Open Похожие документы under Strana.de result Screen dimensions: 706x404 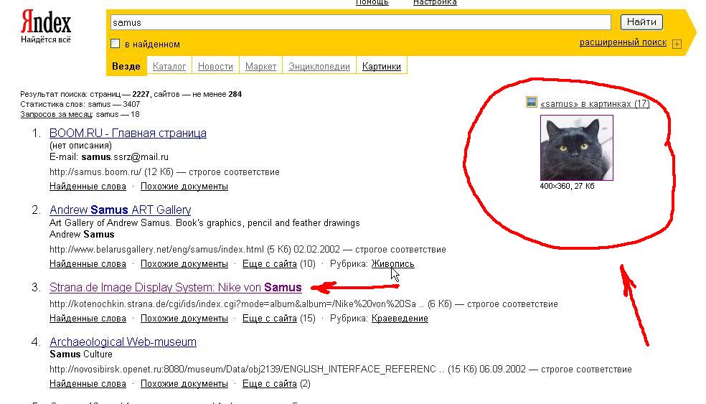(x=184, y=319)
